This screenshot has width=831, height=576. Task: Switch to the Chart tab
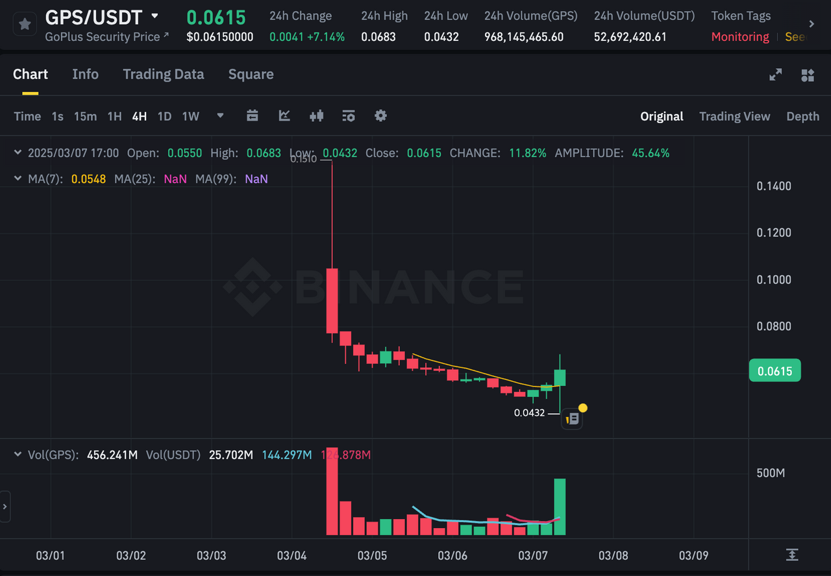pos(31,74)
